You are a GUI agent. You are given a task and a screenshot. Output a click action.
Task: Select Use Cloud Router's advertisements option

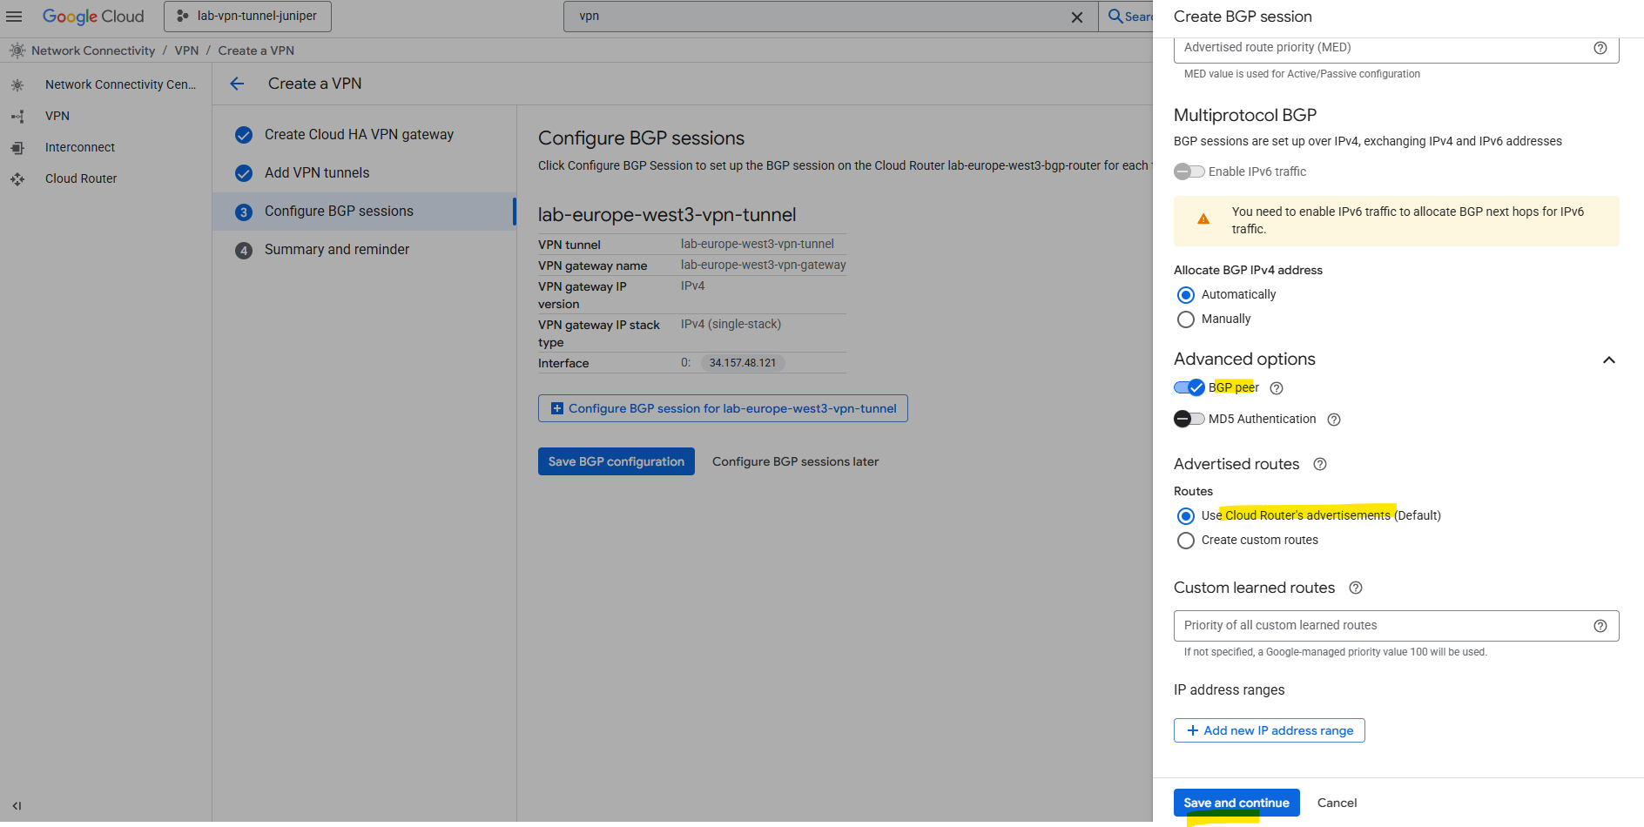coord(1186,516)
